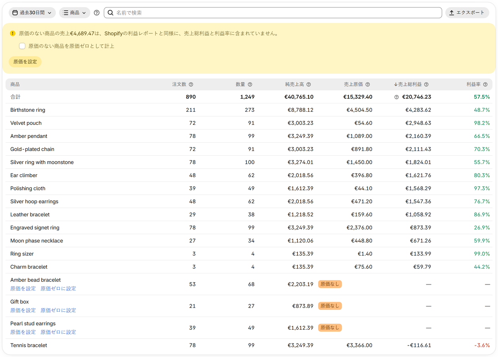Image resolution: width=498 pixels, height=357 pixels.
Task: Click the 98.2% margin for Velvet pouch
Action: pyautogui.click(x=482, y=123)
